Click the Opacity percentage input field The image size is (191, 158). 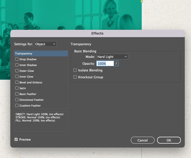pos(105,64)
